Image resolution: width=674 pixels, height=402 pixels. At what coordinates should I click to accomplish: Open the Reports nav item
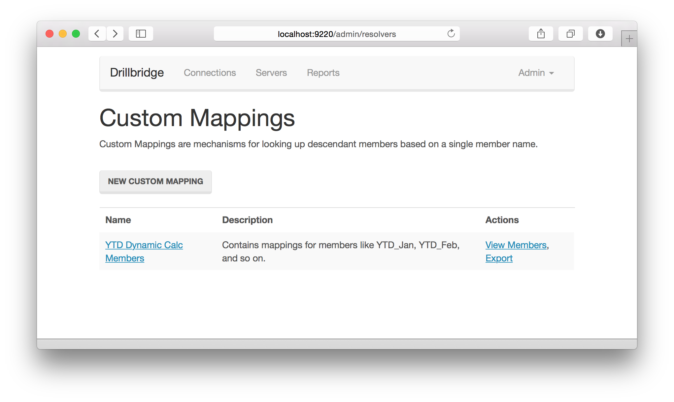323,73
